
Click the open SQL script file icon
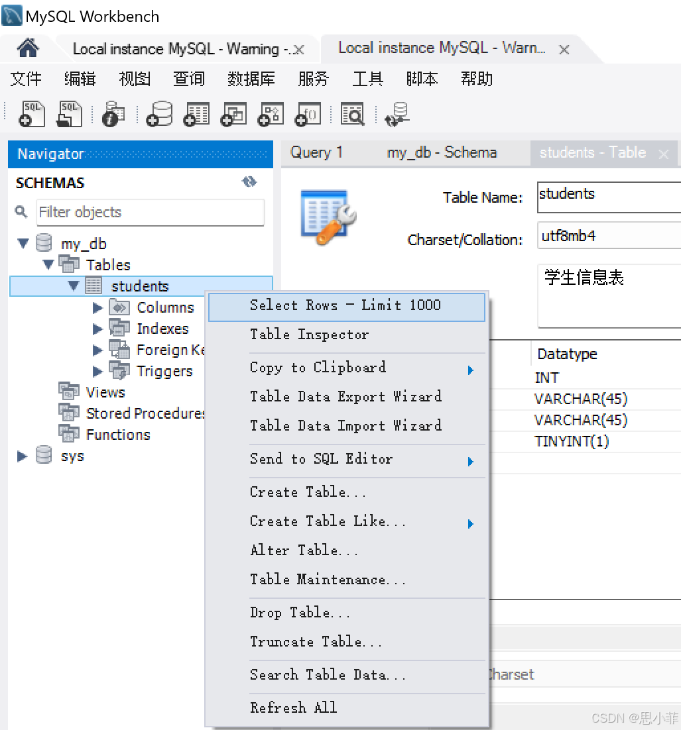tap(68, 113)
